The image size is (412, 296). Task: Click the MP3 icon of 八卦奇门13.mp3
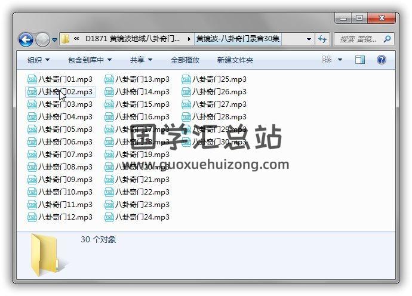click(109, 79)
